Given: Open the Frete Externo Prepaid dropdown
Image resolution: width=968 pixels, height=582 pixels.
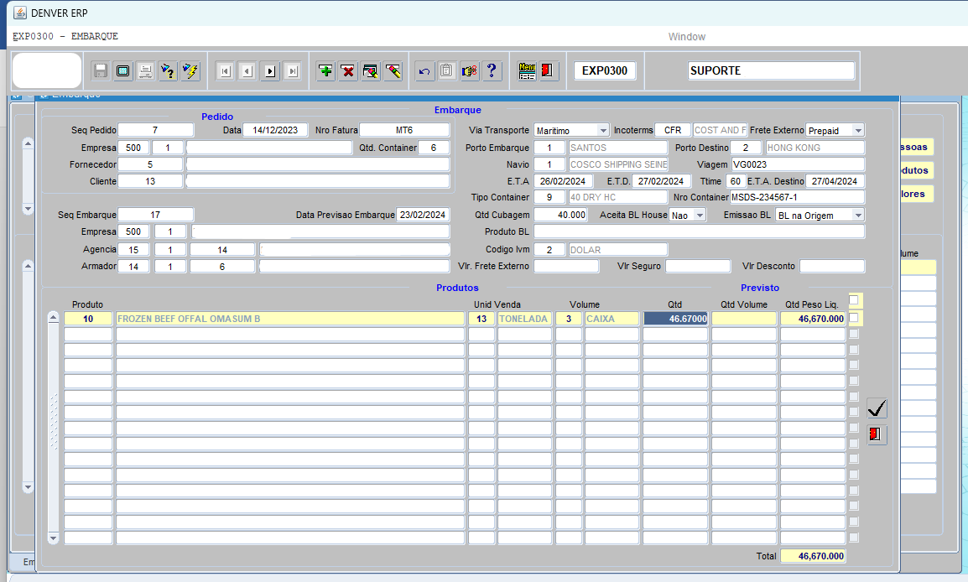Looking at the screenshot, I should 858,130.
